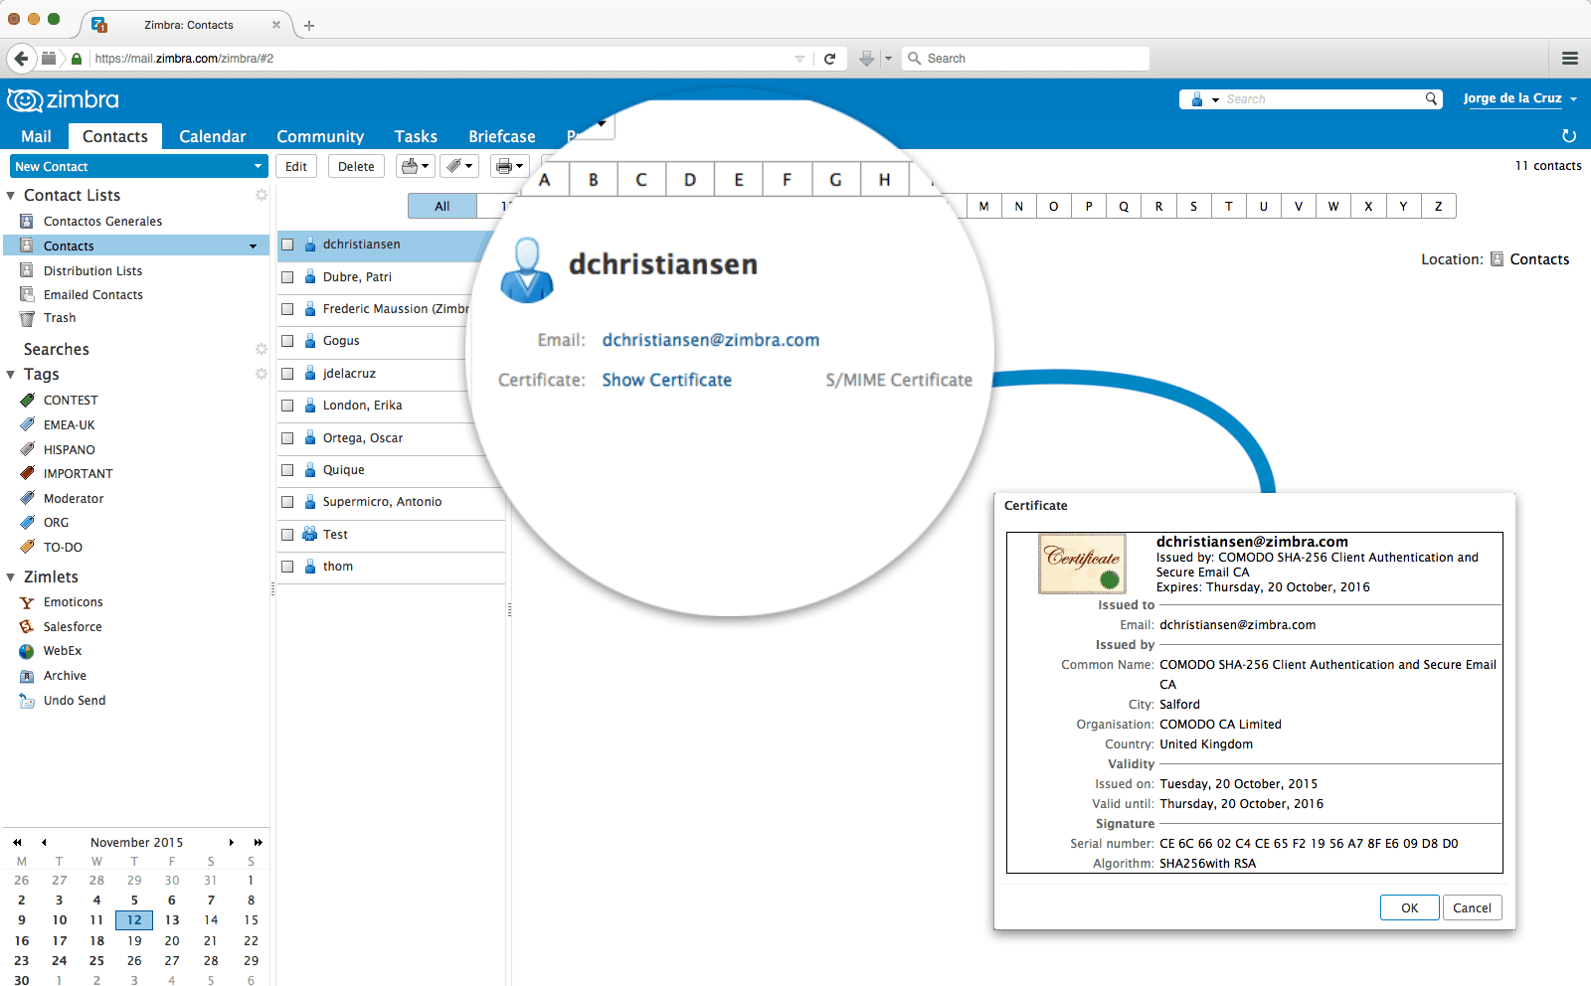This screenshot has height=986, width=1591.
Task: Check the jdelacruz contact checkbox
Action: pos(287,374)
